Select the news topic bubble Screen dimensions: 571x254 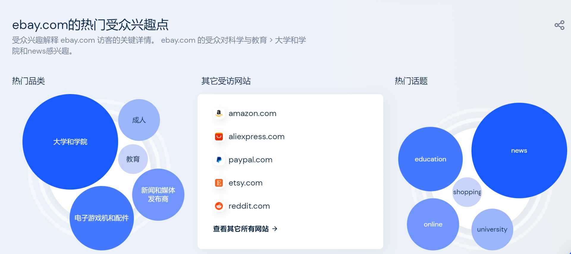pyautogui.click(x=519, y=150)
